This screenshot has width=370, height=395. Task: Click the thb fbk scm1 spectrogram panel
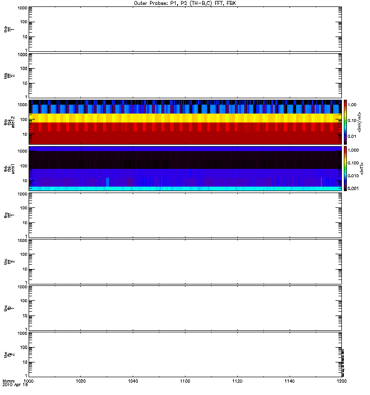pyautogui.click(x=185, y=168)
